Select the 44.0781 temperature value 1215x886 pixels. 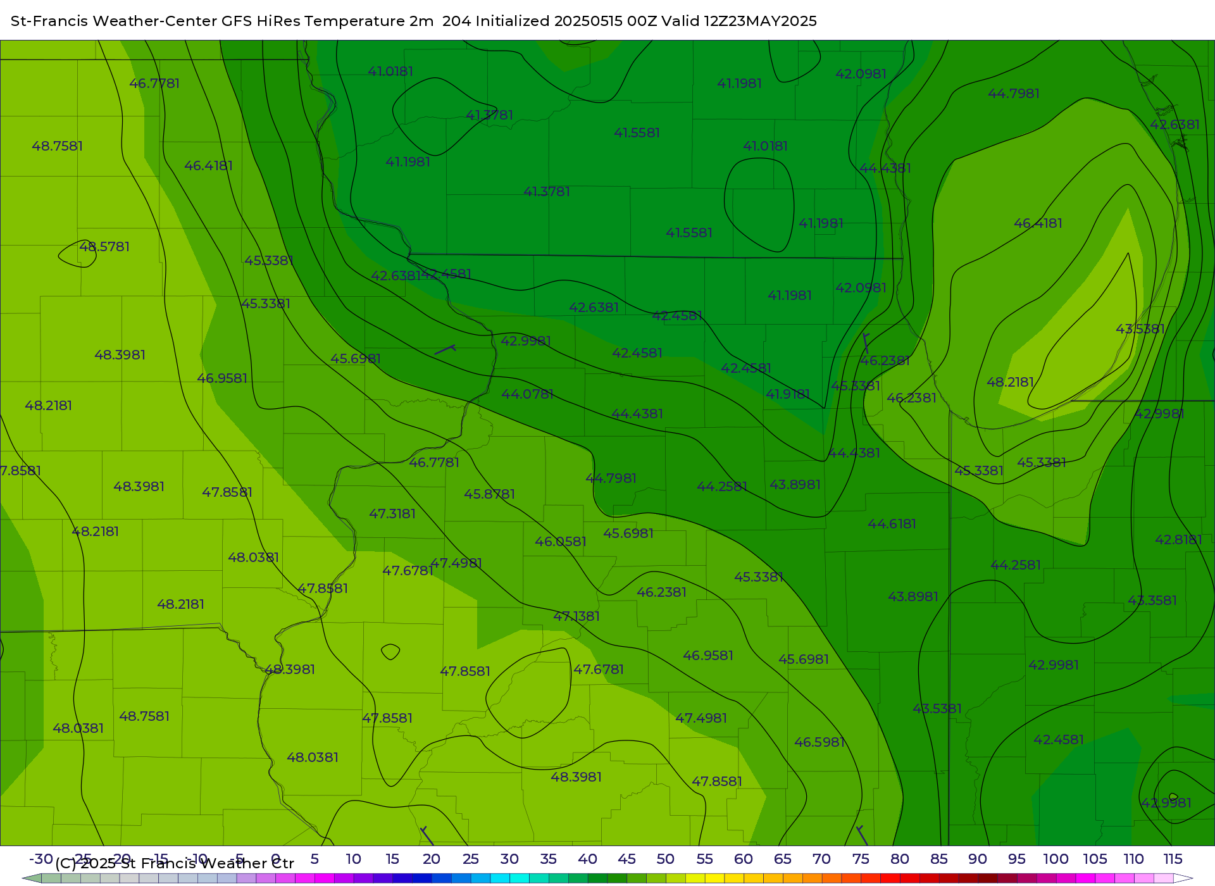[527, 394]
